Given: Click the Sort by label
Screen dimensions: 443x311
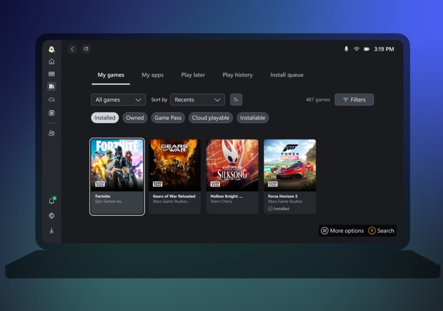Looking at the screenshot, I should (159, 100).
